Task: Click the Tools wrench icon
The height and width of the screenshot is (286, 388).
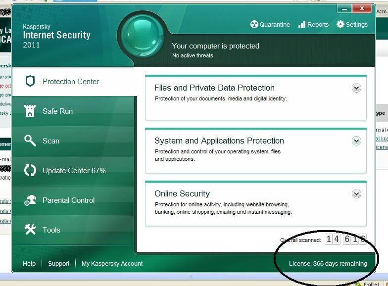Action: coord(30,230)
